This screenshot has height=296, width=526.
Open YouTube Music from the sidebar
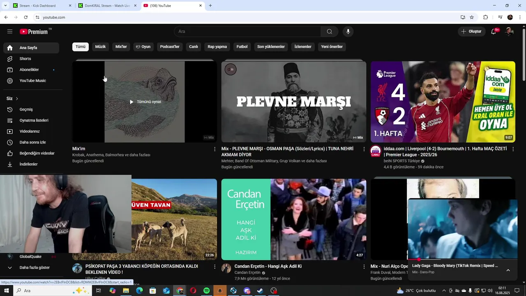31,81
